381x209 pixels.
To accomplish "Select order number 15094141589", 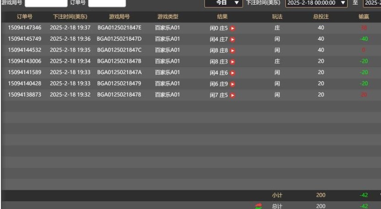I will tap(25, 72).
